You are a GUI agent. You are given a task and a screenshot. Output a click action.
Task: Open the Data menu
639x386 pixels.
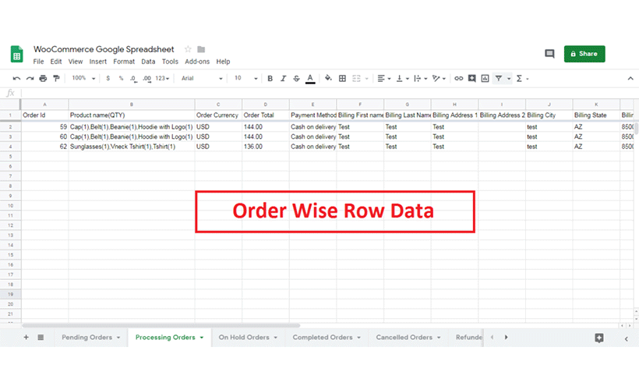[148, 62]
